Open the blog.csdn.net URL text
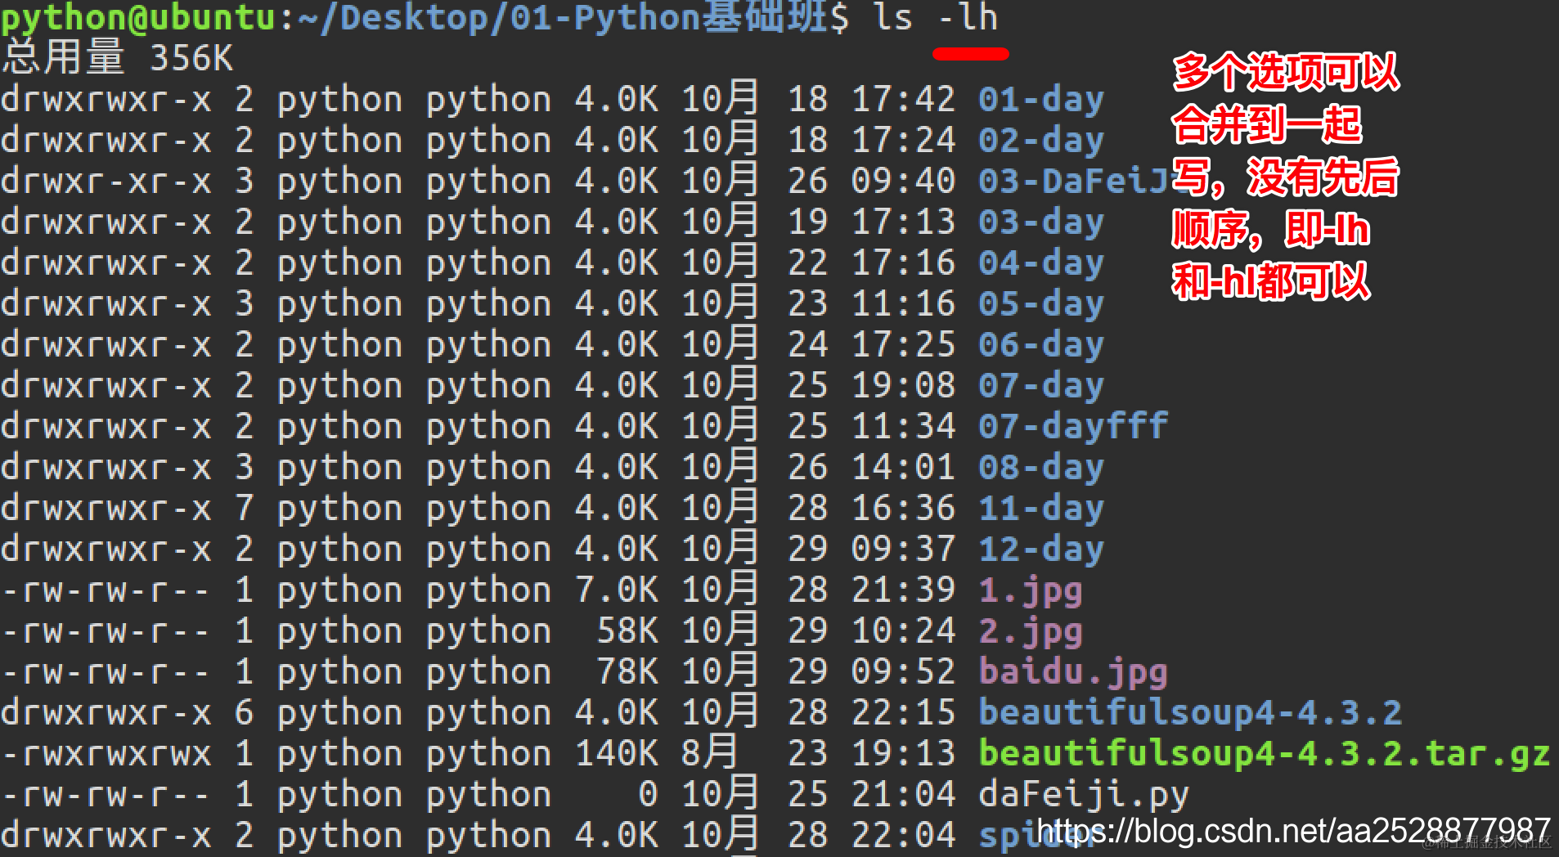Screen dimensions: 1559x857 click(1293, 832)
